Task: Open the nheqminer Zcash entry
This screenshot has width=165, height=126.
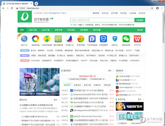Action: (90, 94)
